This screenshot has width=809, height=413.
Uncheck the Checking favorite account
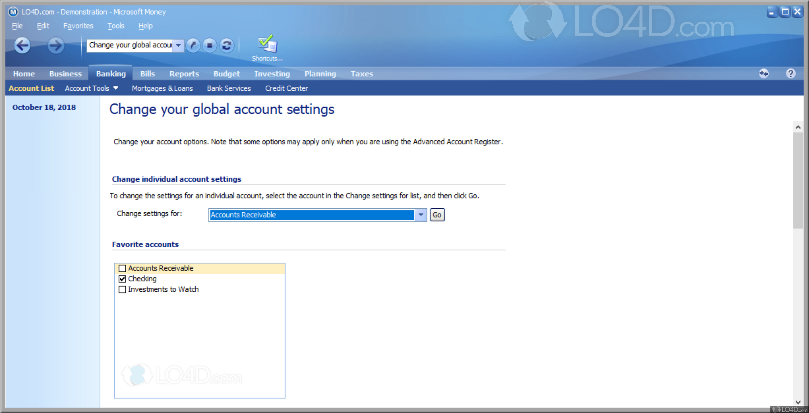[x=122, y=279]
